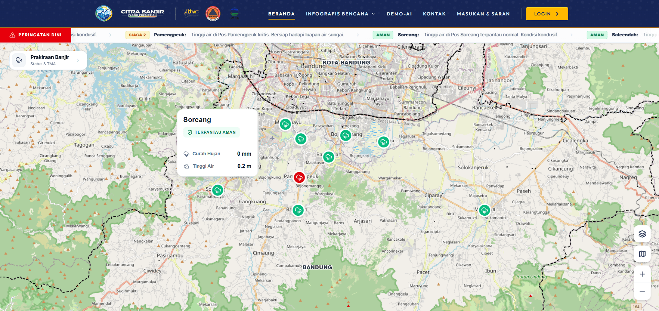Viewport: 659px width, 311px height.
Task: Click the Tinggi Air 0.2 m value
Action: click(244, 166)
